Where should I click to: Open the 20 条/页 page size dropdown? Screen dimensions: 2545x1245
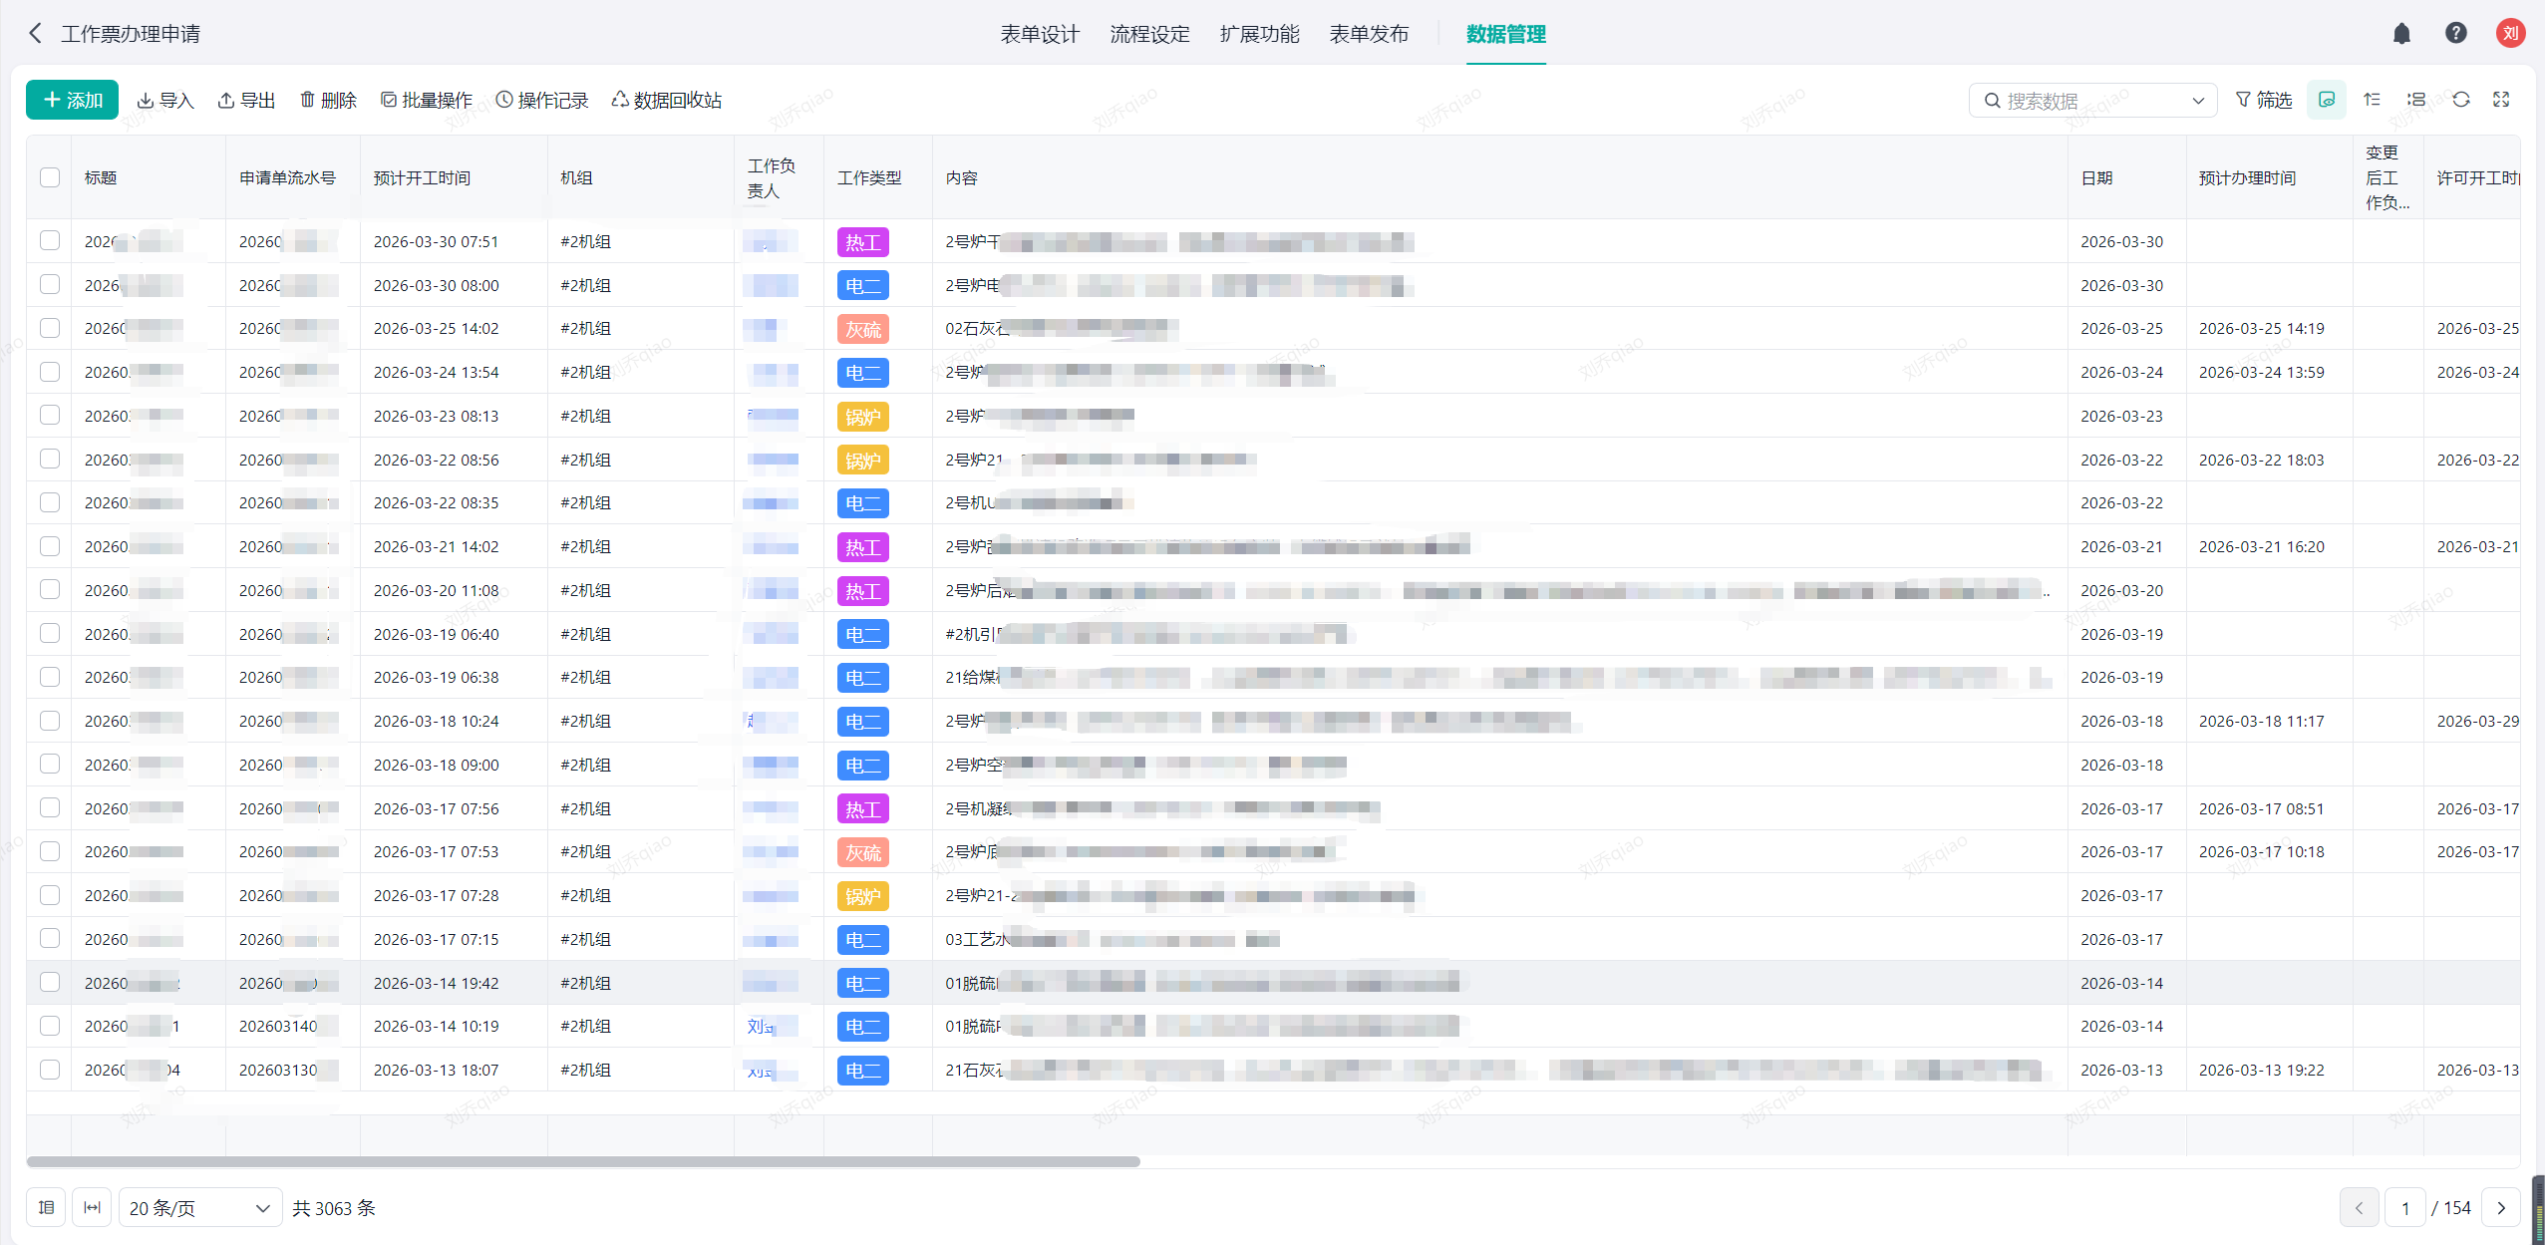[x=199, y=1208]
